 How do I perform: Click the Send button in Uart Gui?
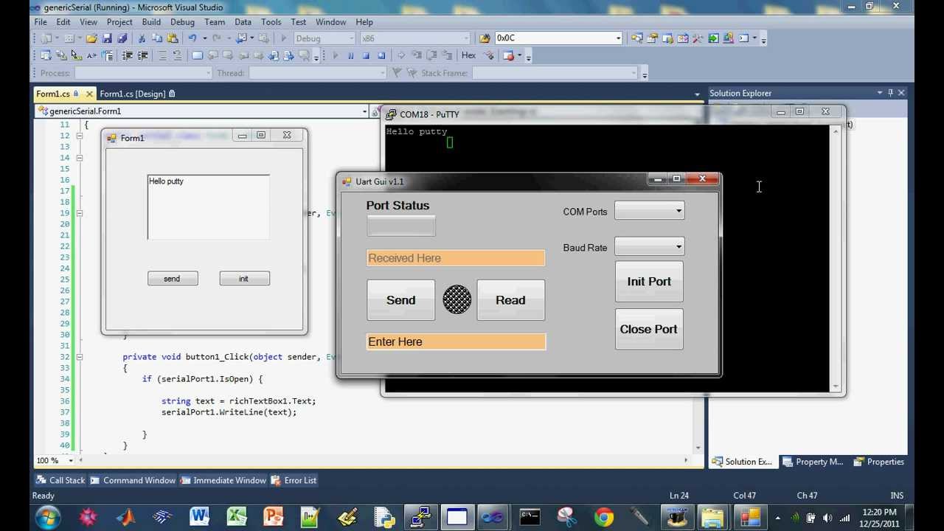tap(400, 300)
